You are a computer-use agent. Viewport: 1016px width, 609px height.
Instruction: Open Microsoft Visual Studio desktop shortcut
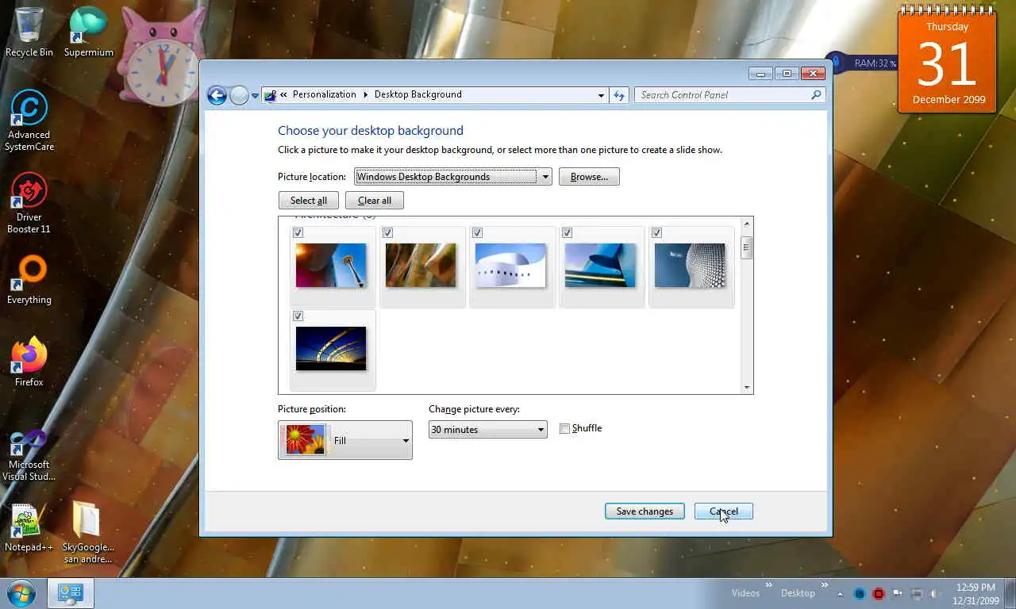[29, 454]
